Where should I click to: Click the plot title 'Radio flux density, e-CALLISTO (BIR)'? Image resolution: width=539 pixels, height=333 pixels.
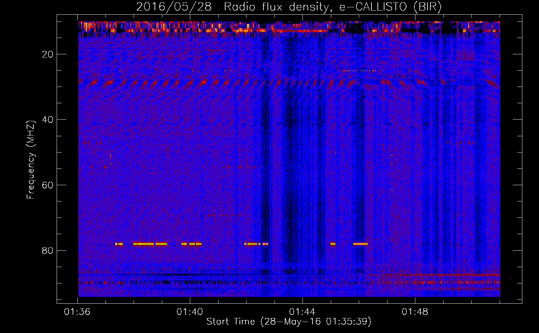point(333,7)
